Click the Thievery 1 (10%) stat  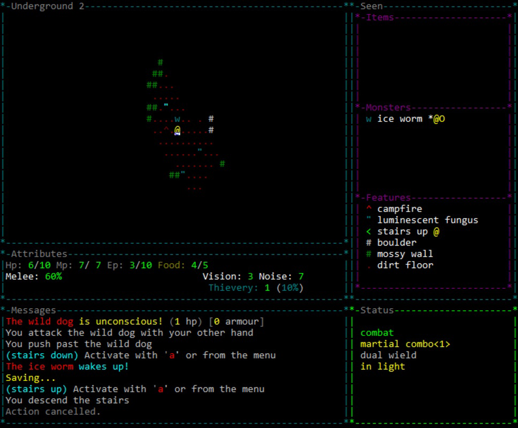pos(256,288)
